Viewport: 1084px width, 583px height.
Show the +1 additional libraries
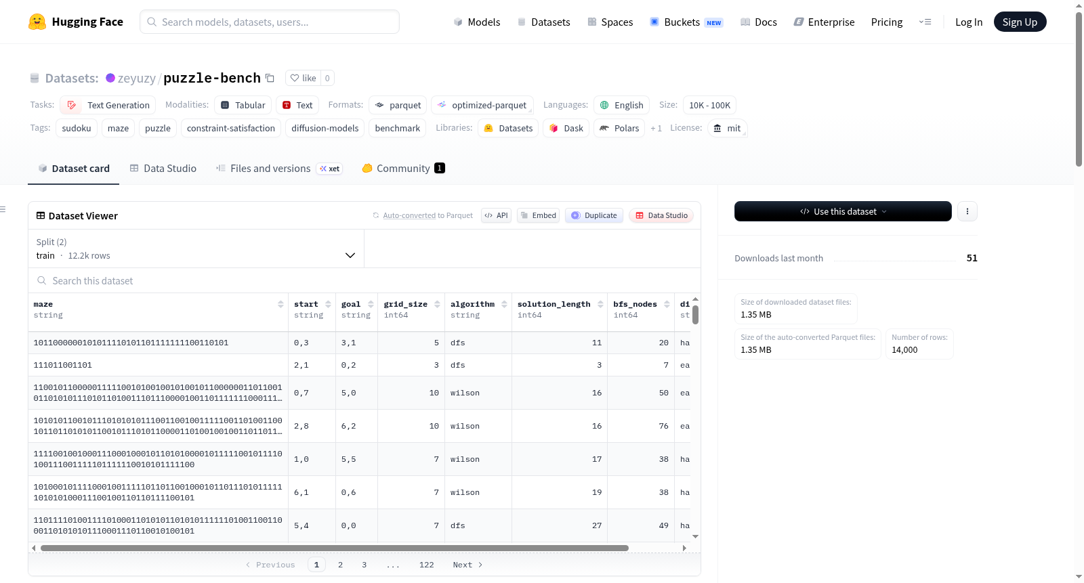[x=656, y=128]
